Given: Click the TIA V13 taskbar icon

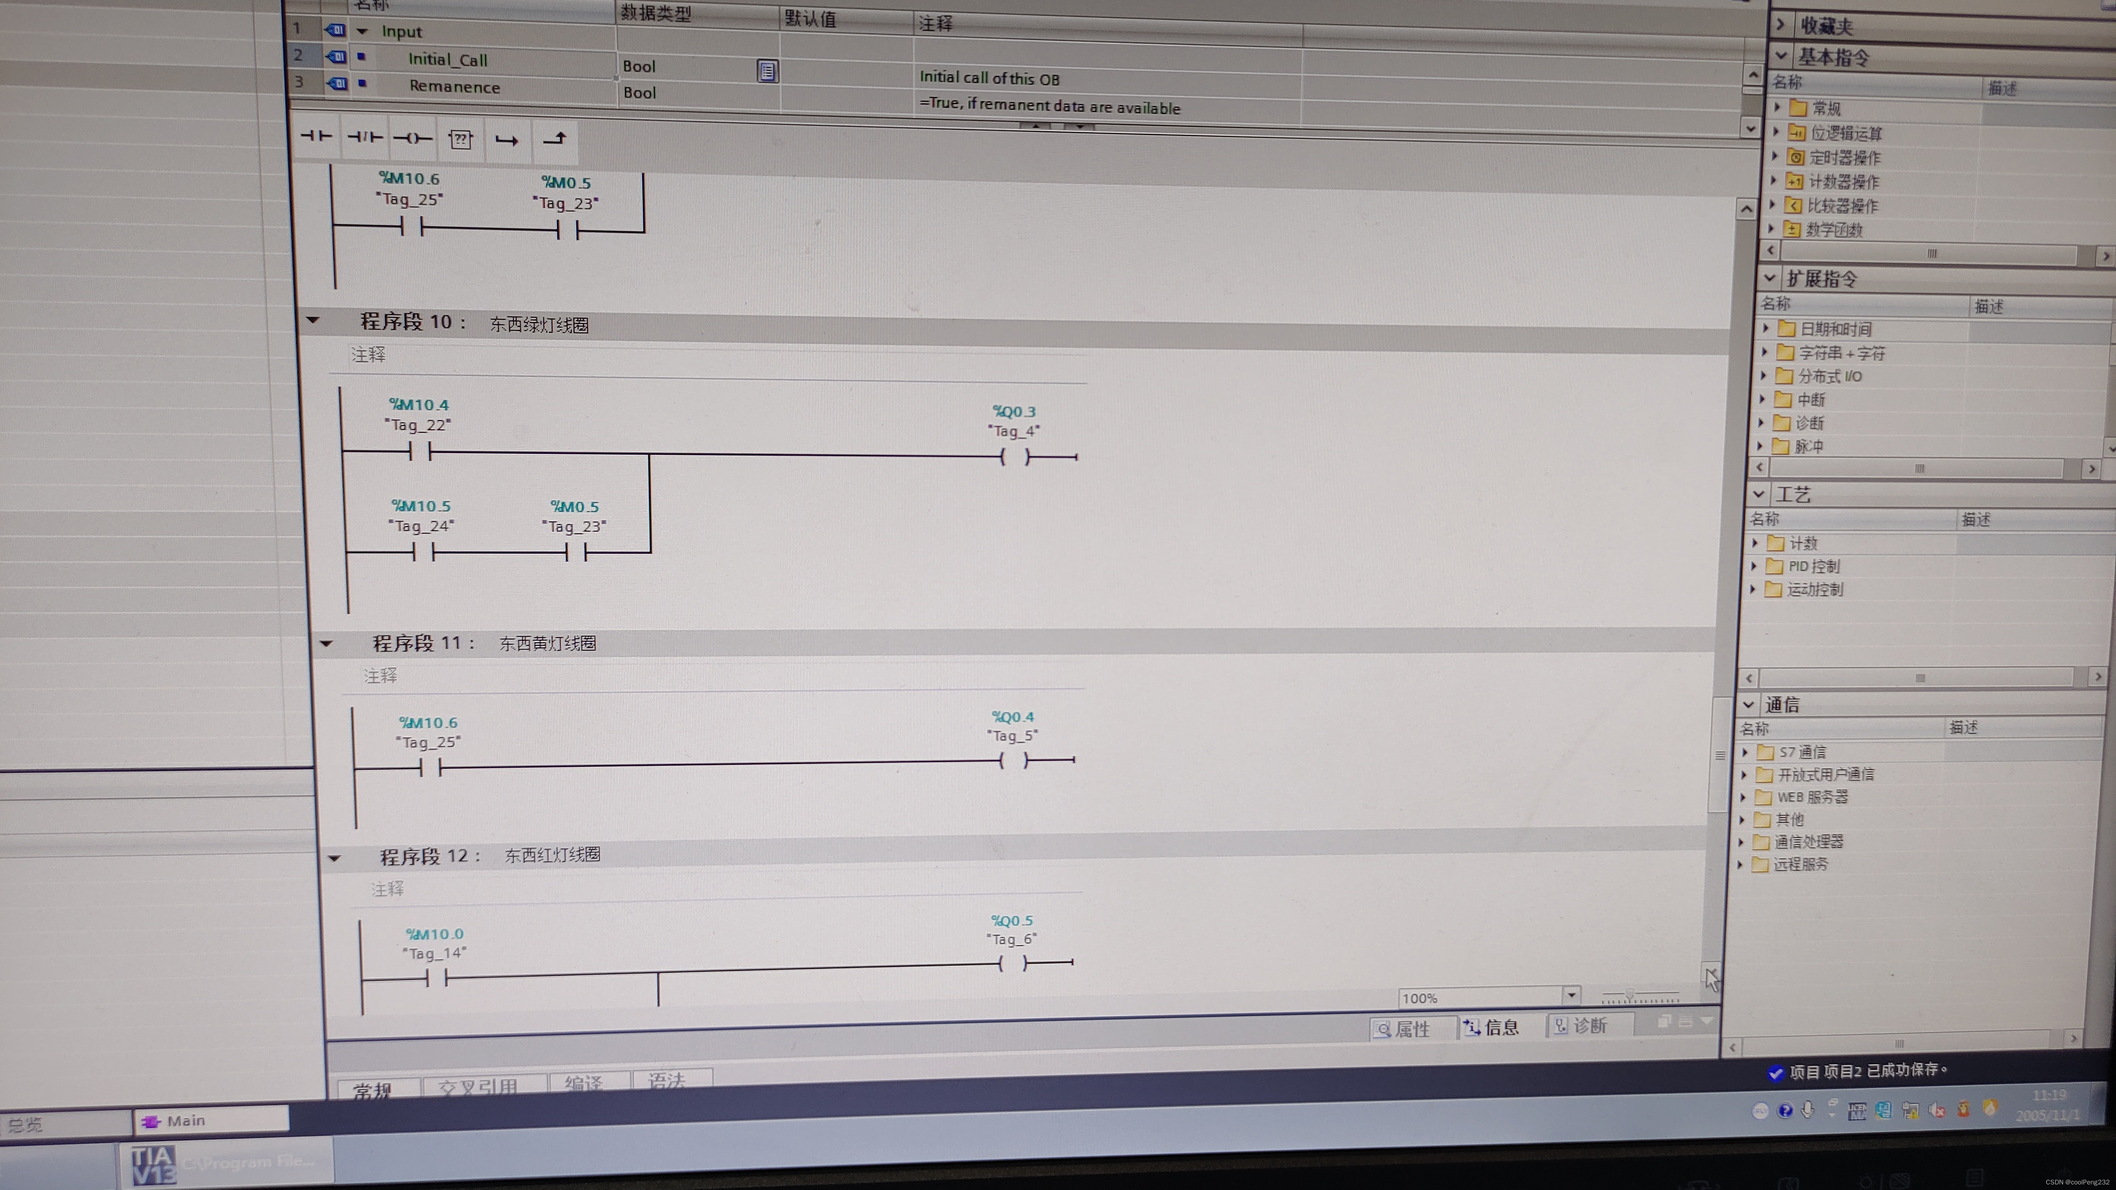Looking at the screenshot, I should coord(154,1165).
